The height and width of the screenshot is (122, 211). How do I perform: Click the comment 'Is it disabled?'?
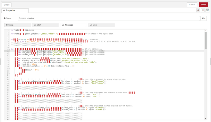90,40
